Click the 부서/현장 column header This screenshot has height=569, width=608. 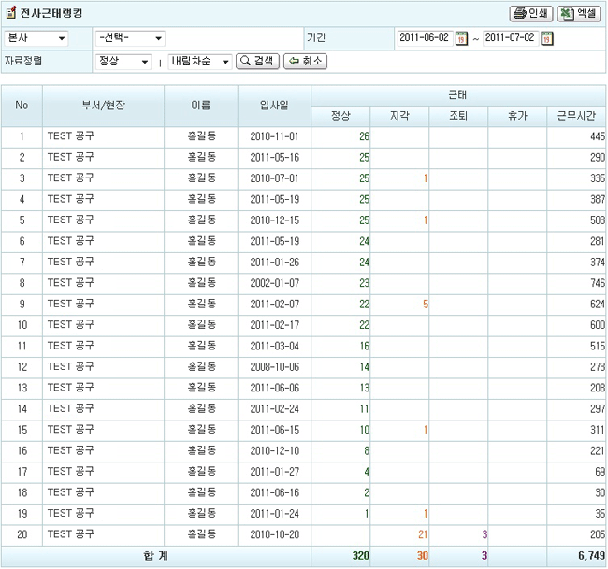point(103,106)
